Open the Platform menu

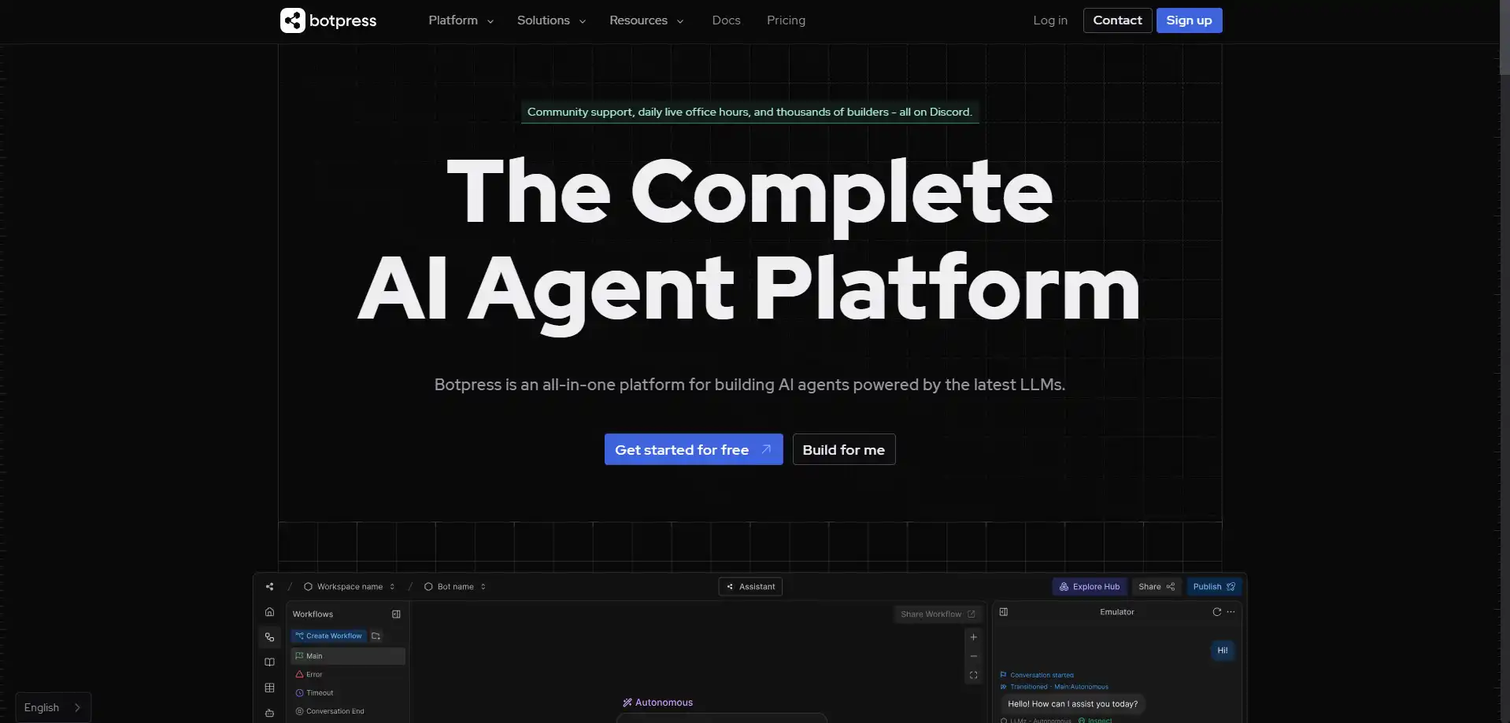pos(461,20)
